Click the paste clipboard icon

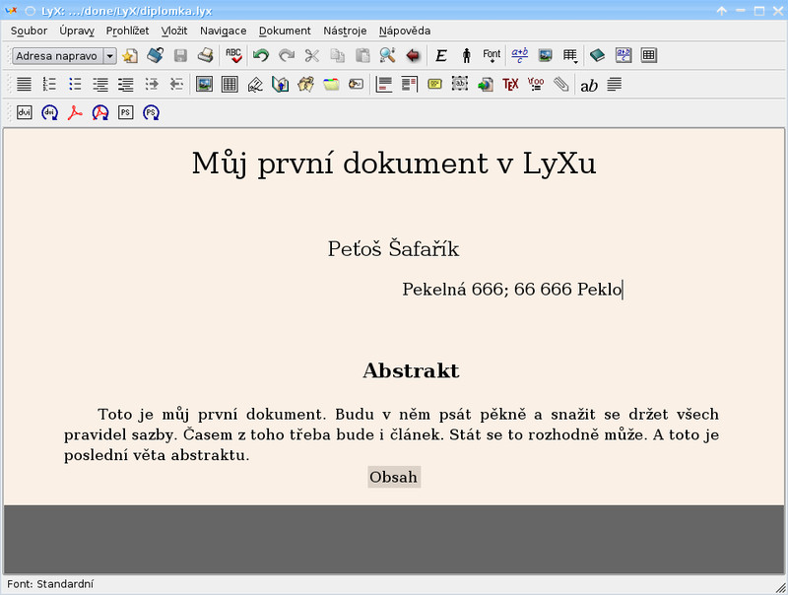[x=362, y=55]
